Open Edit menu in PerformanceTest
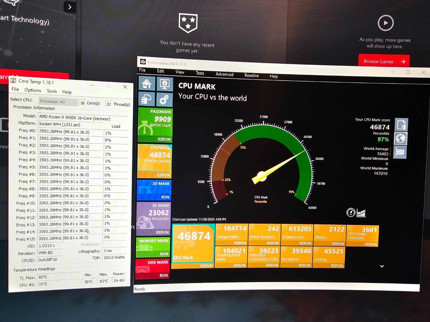Image resolution: width=430 pixels, height=322 pixels. click(160, 71)
